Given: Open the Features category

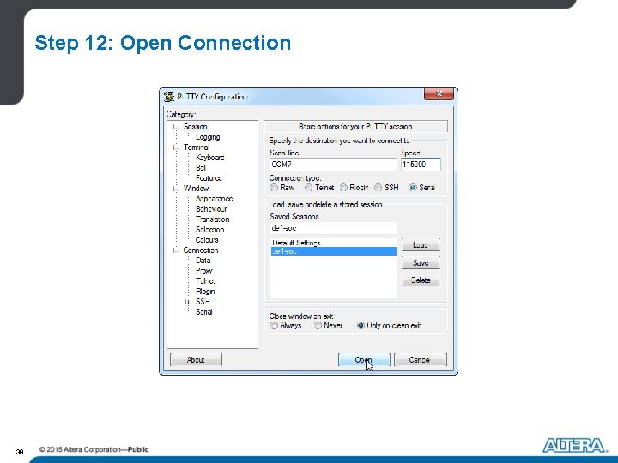Looking at the screenshot, I should (209, 178).
